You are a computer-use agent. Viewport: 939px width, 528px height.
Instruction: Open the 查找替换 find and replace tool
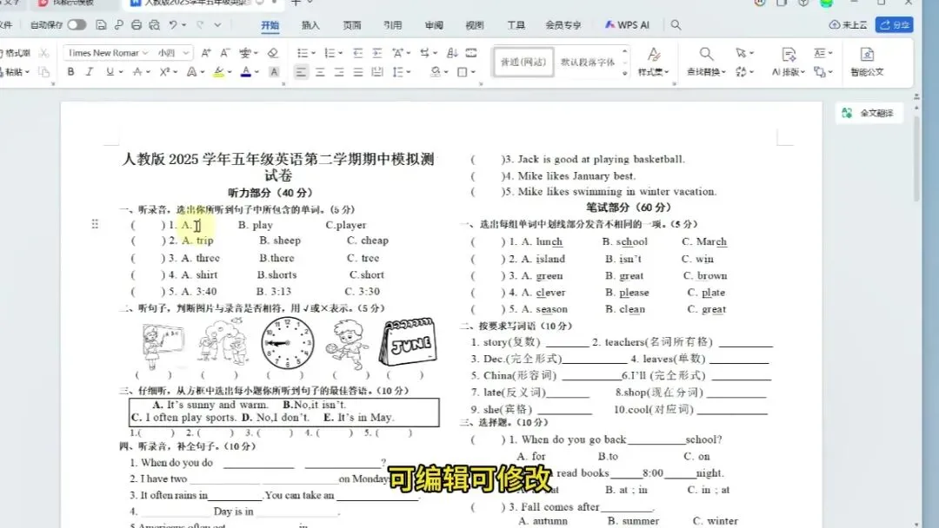tap(706, 63)
